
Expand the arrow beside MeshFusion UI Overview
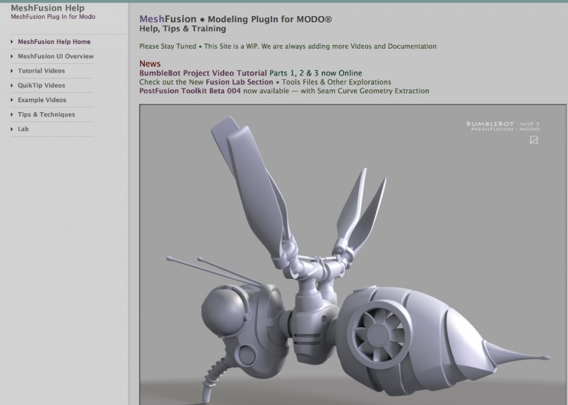point(13,56)
